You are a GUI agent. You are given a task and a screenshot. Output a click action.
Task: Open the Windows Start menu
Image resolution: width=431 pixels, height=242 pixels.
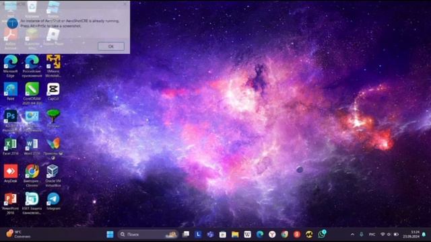pos(110,235)
